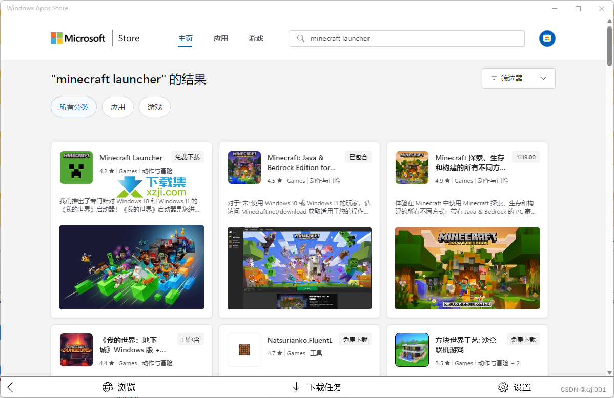The height and width of the screenshot is (398, 614).
Task: Click the search magnifier icon
Action: [x=300, y=38]
